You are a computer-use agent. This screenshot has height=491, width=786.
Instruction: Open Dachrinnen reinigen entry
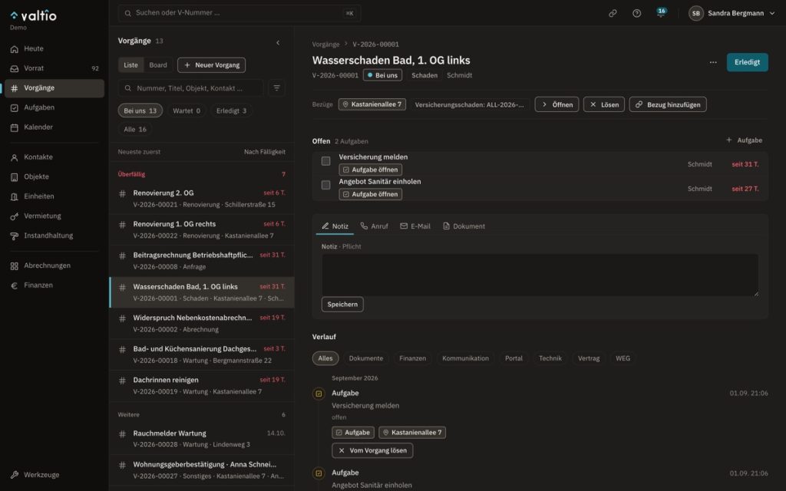202,385
